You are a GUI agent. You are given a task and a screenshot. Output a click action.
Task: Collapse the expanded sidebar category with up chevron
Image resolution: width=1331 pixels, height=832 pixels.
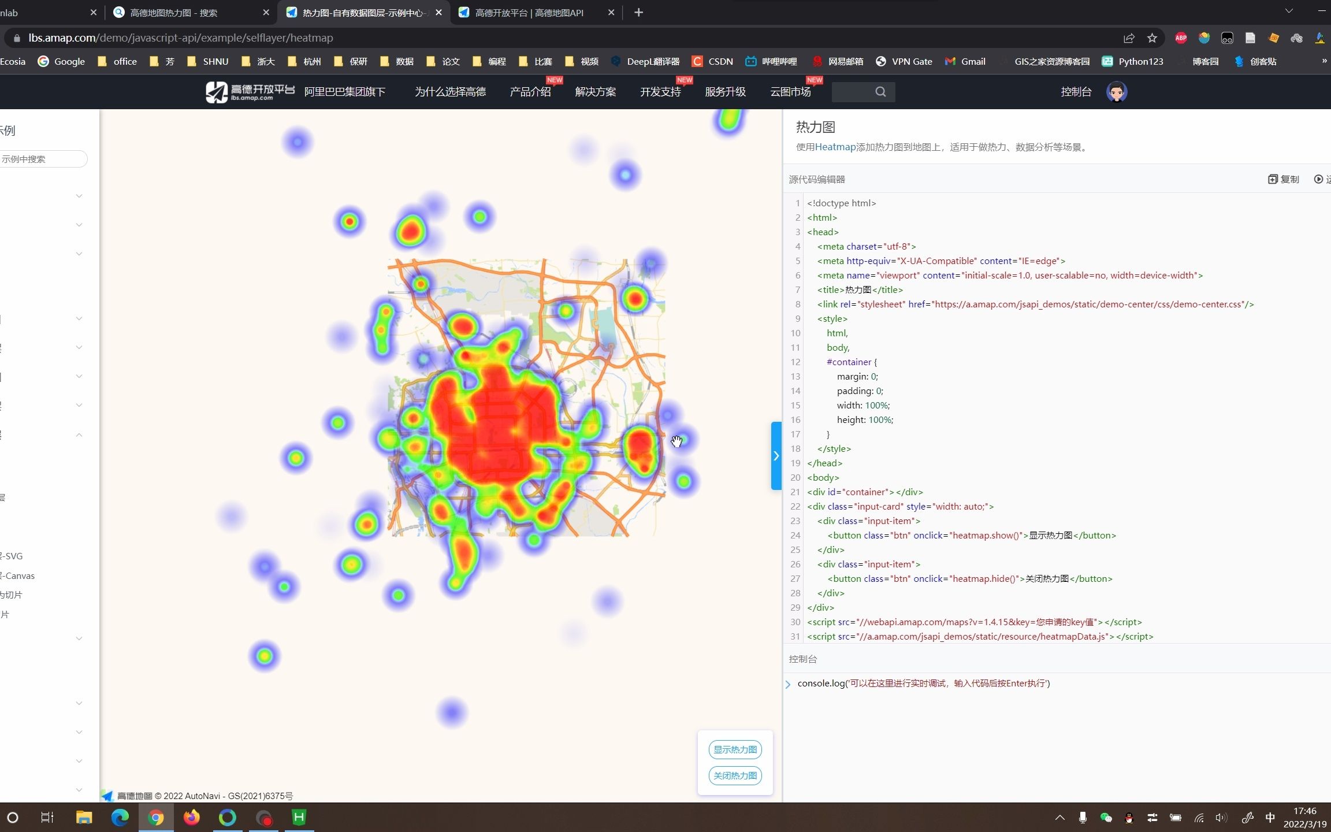click(79, 435)
